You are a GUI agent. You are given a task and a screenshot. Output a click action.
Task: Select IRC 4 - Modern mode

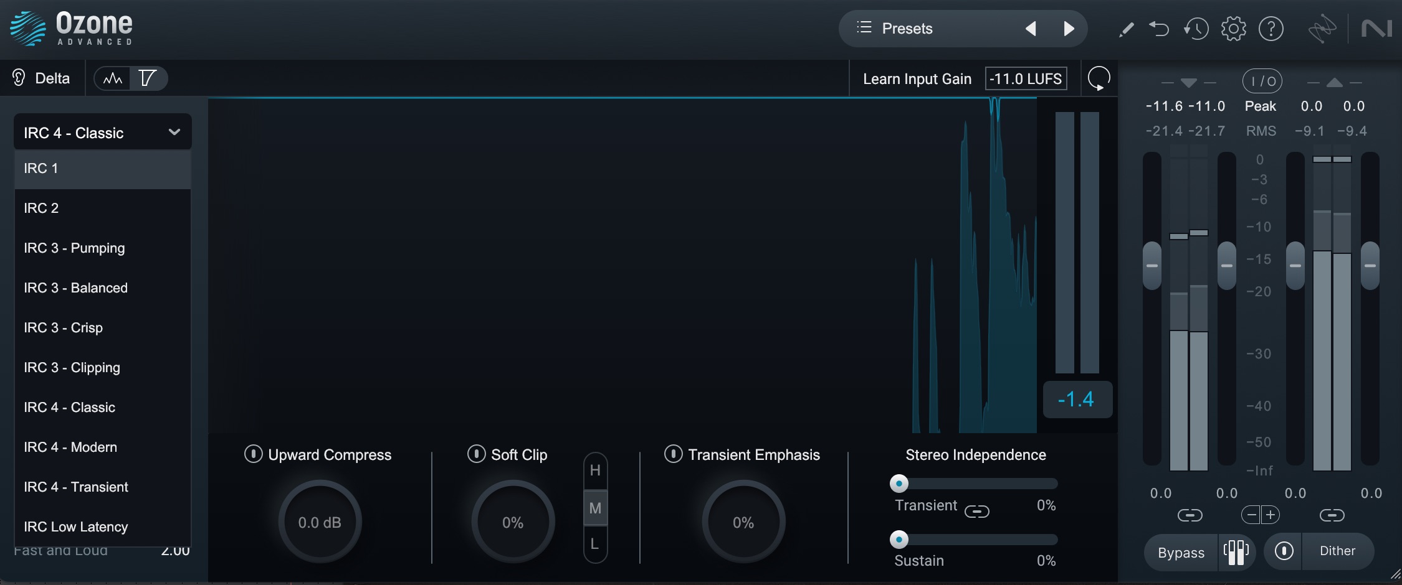click(103, 447)
